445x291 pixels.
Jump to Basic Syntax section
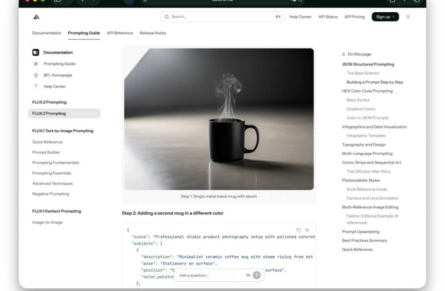pos(358,100)
